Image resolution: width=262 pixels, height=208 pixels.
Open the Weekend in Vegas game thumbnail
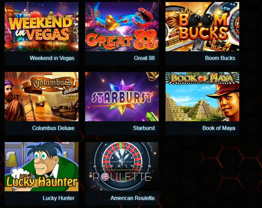[x=42, y=26]
